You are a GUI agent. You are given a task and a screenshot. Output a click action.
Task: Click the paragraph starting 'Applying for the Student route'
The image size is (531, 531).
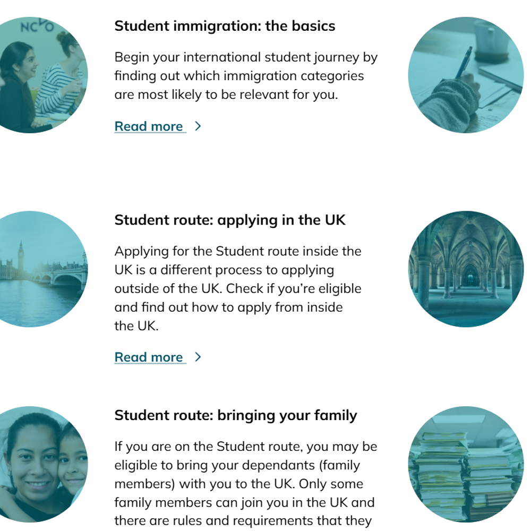(238, 288)
